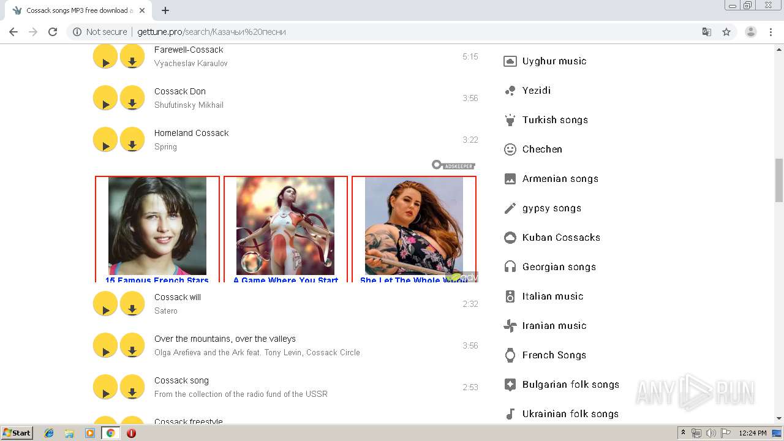Click the Ukrainian folk songs note icon
Viewport: 784px width, 441px height.
pos(510,414)
